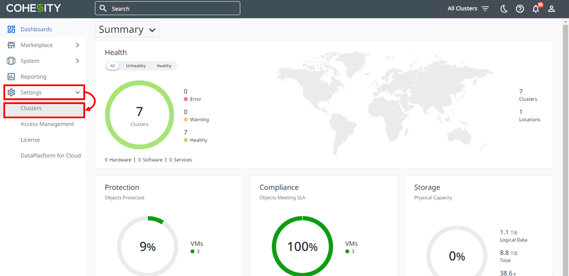The height and width of the screenshot is (276, 569).
Task: Open DataPlatform for Cloud
Action: tap(51, 155)
